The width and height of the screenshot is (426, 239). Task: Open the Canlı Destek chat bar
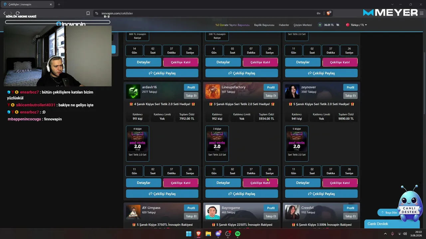[x=391, y=224]
